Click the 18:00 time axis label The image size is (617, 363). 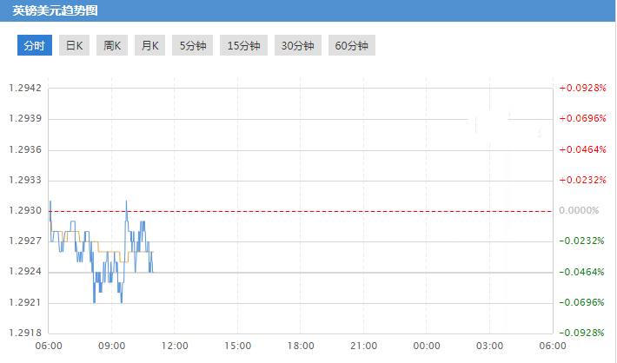coord(301,346)
